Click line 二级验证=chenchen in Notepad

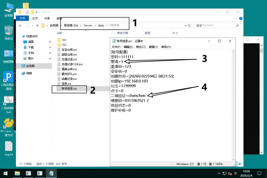click(128, 95)
